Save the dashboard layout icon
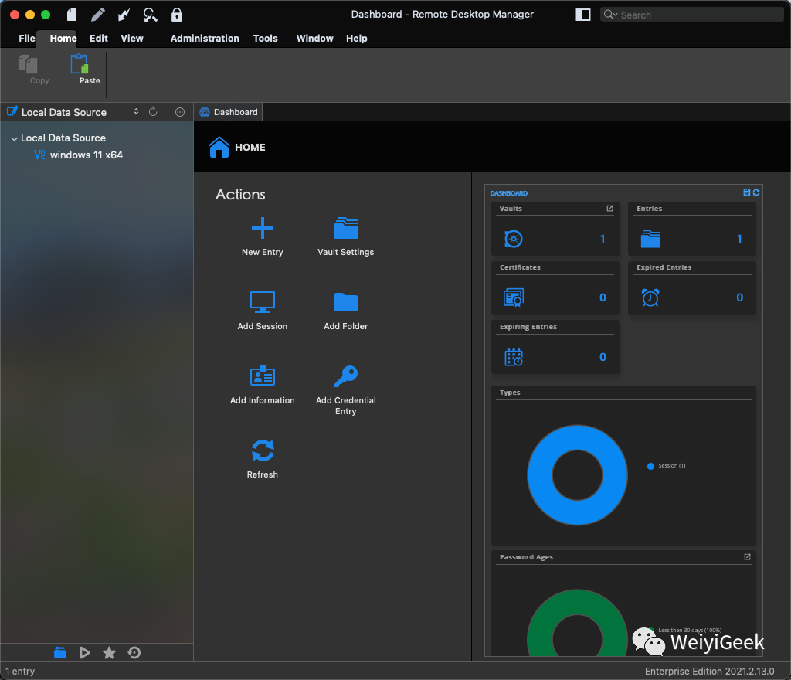791x680 pixels. tap(747, 192)
